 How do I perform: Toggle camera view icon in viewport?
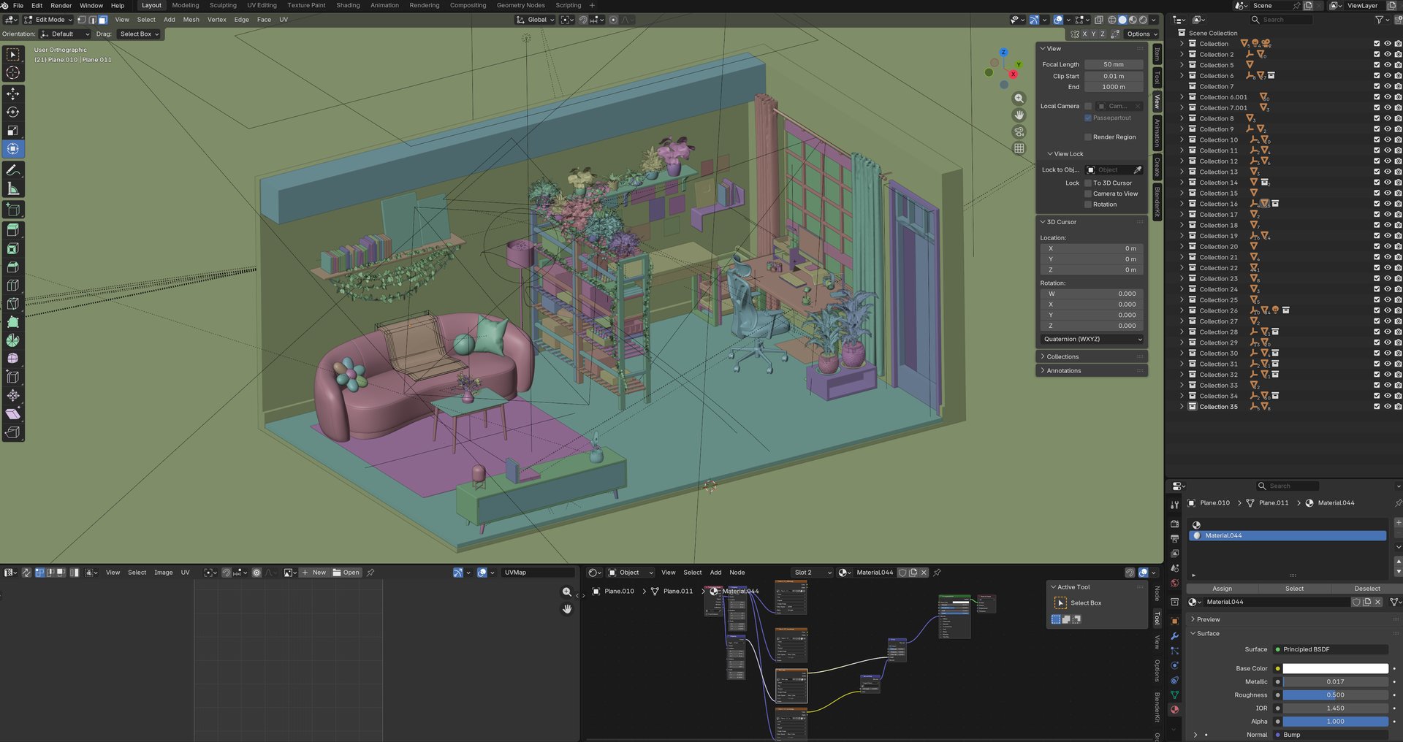click(x=1019, y=131)
